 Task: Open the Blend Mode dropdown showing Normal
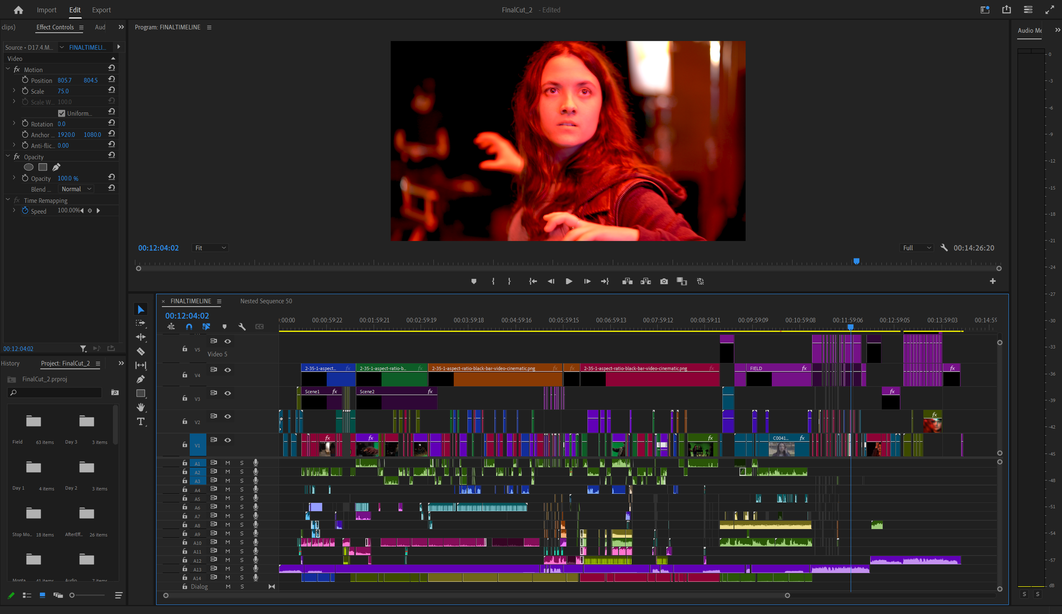[x=76, y=189]
